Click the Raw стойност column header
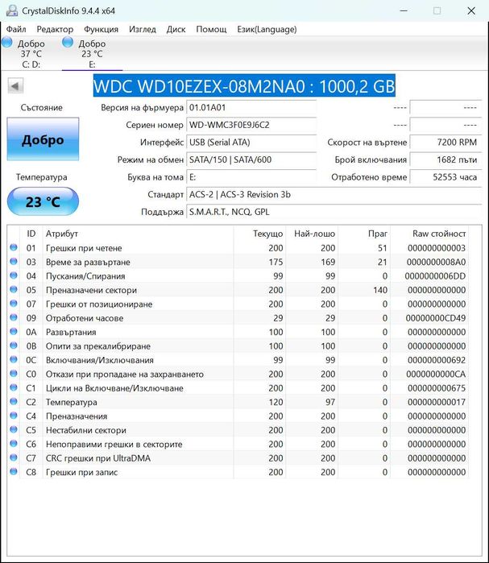 pyautogui.click(x=429, y=234)
